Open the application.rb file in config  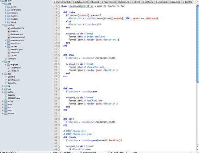[x=17, y=28]
